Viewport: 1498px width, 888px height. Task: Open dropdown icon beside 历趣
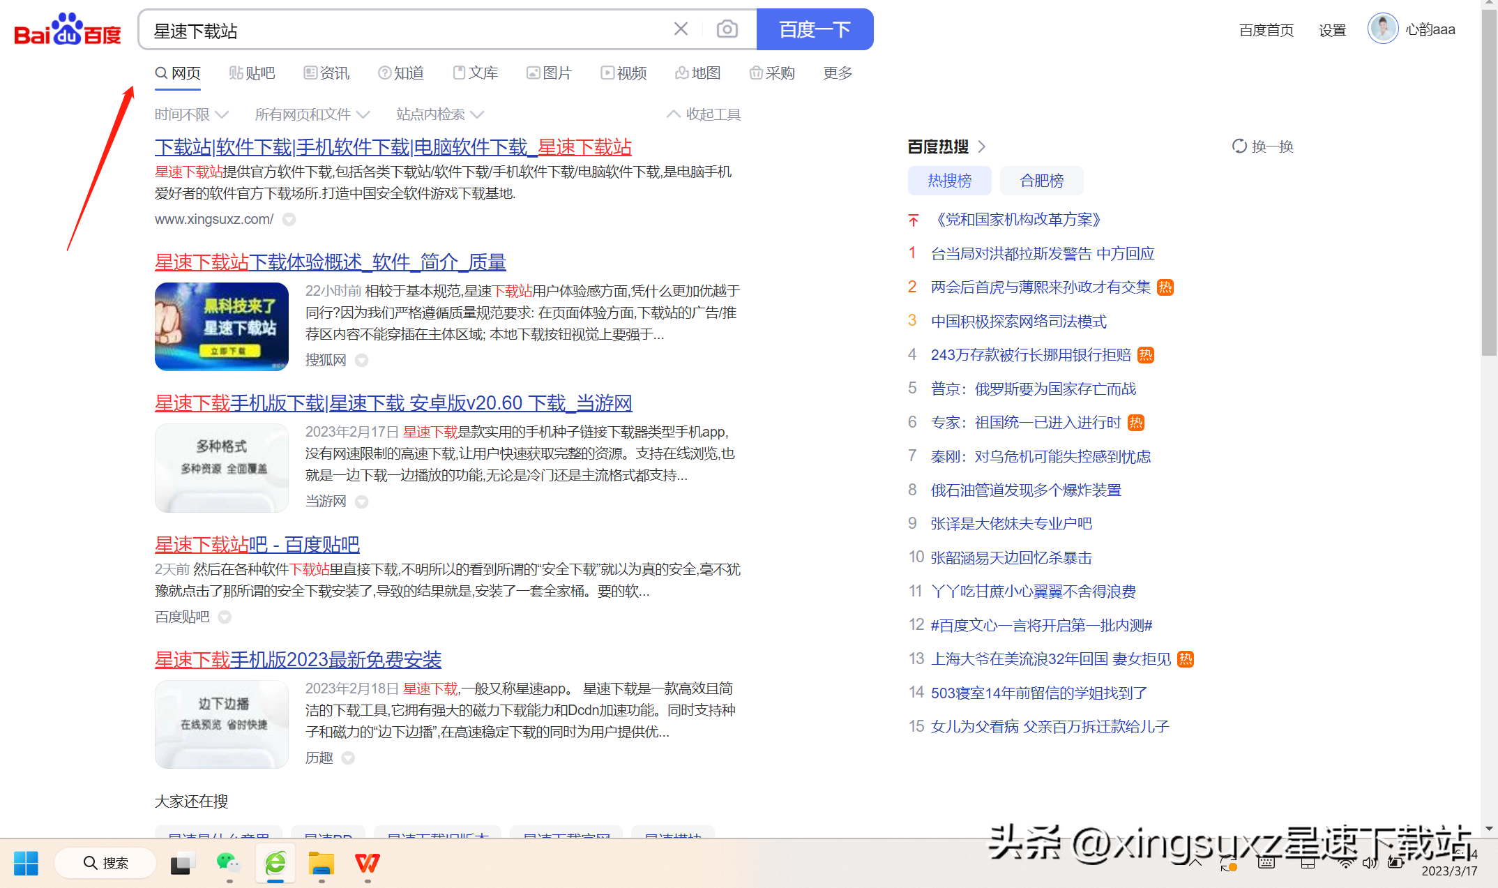click(348, 758)
